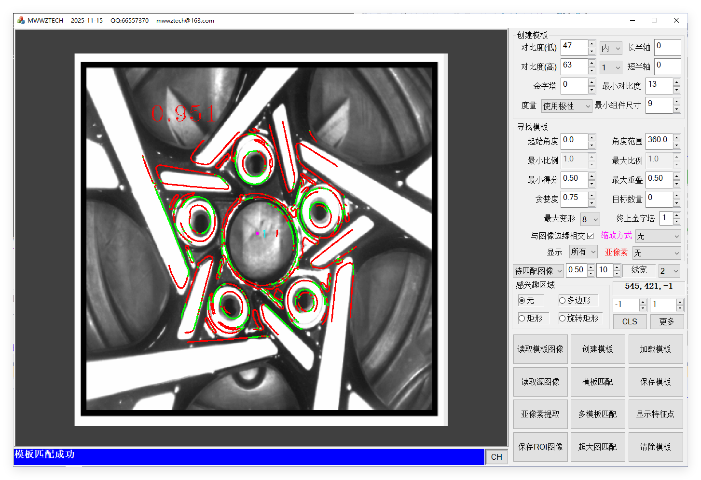Select the 多边形 region radio button

(x=563, y=300)
